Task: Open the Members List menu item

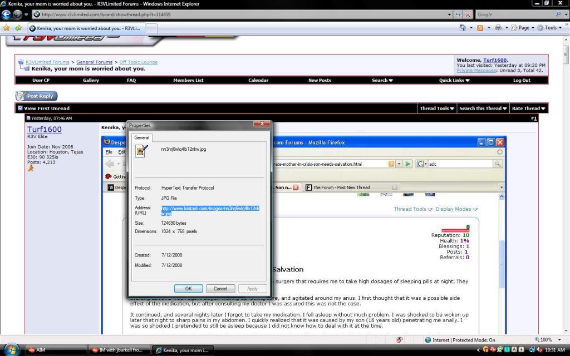Action: pyautogui.click(x=188, y=80)
